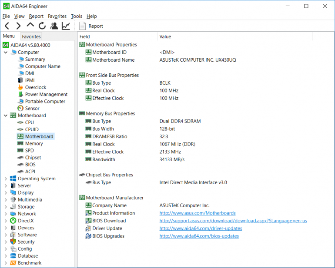Collapse the Computer tree node
The image size is (335, 268).
pyautogui.click(x=6, y=52)
